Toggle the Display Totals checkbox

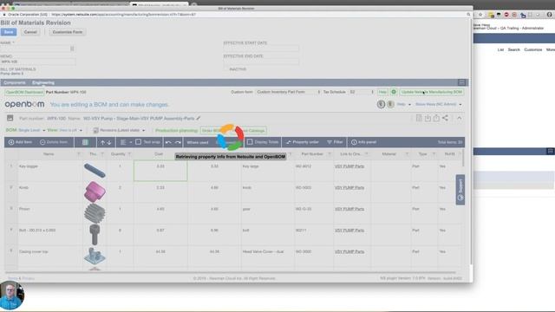tap(250, 142)
